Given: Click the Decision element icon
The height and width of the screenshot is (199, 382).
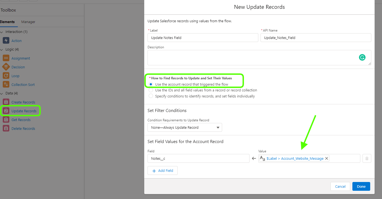Looking at the screenshot, I should coord(6,67).
